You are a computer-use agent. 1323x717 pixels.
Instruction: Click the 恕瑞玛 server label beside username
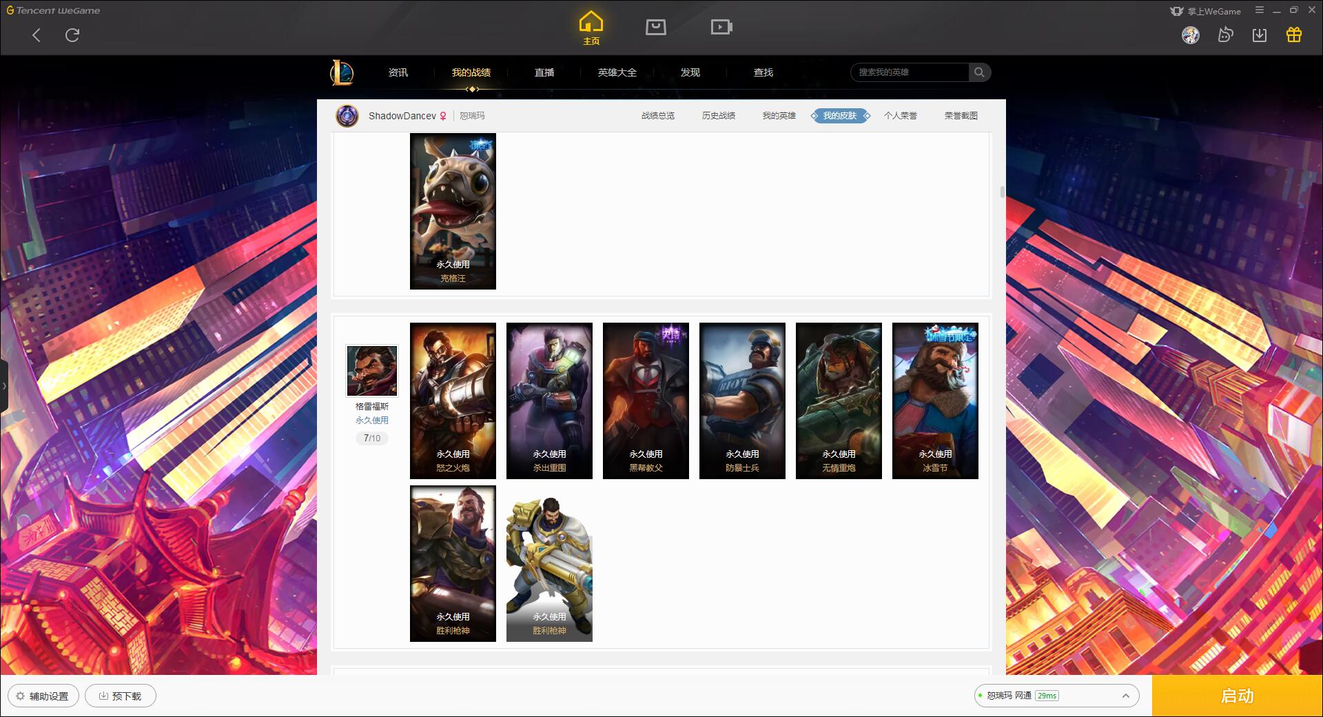[472, 116]
